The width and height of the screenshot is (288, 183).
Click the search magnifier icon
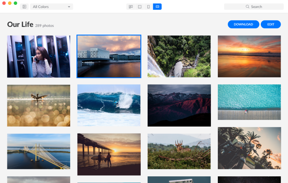click(248, 7)
